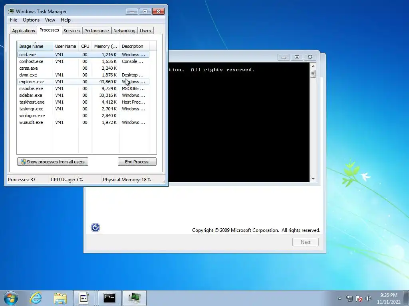Open the File menu in Task Manager
Image resolution: width=409 pixels, height=306 pixels.
(x=14, y=20)
